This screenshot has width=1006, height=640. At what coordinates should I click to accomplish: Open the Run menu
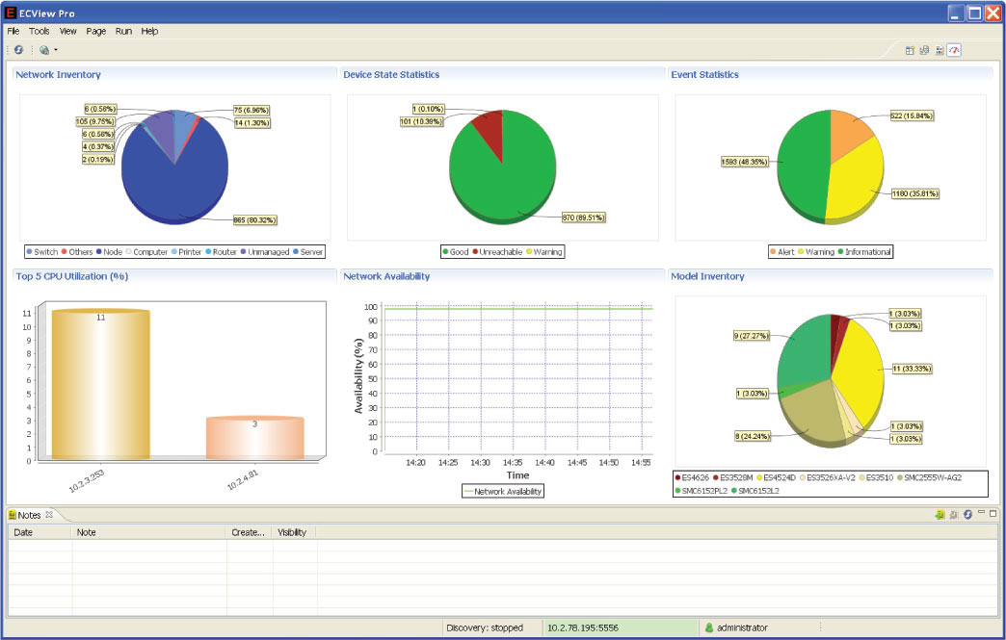pos(124,31)
